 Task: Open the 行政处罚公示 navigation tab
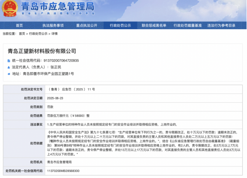coord(120,25)
